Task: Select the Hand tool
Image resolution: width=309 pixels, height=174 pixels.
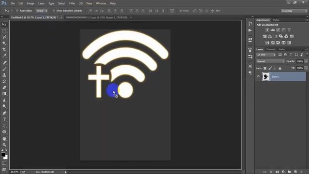Action: pos(4,139)
